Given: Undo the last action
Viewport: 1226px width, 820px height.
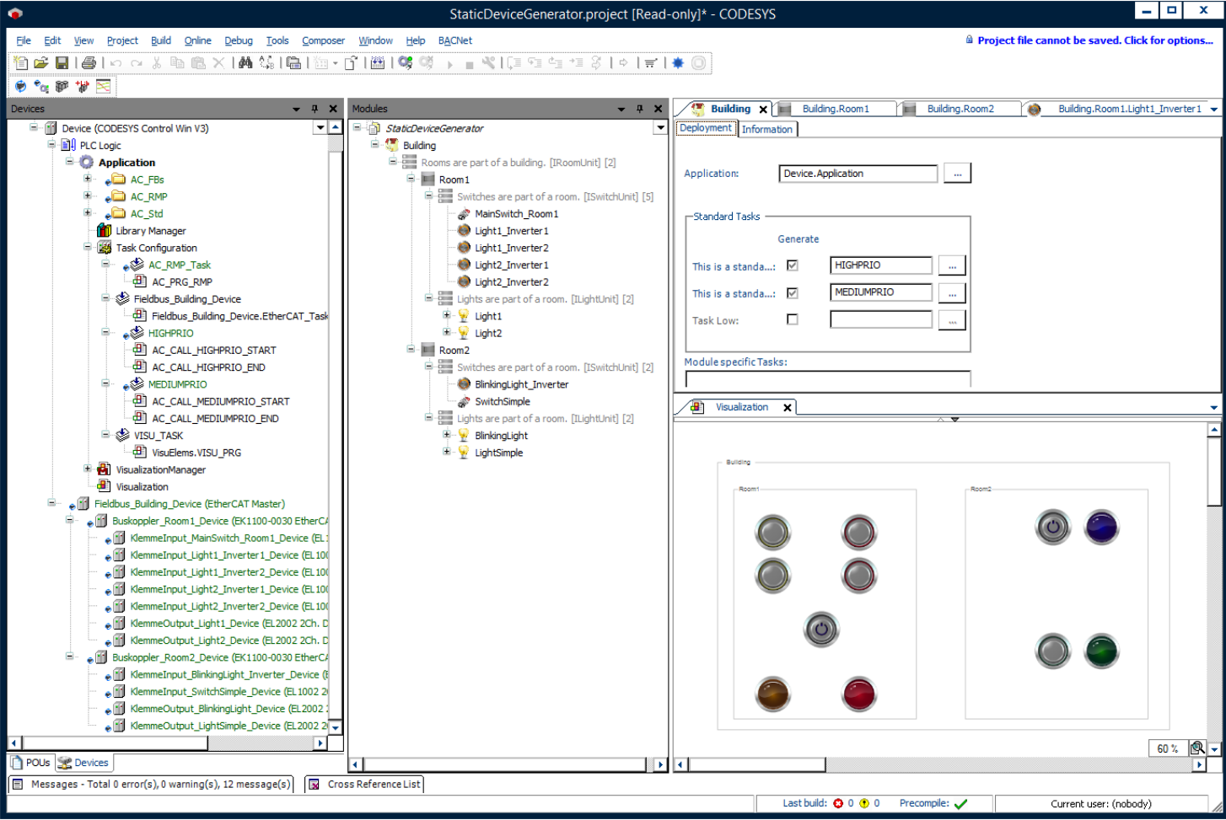Looking at the screenshot, I should tap(115, 62).
